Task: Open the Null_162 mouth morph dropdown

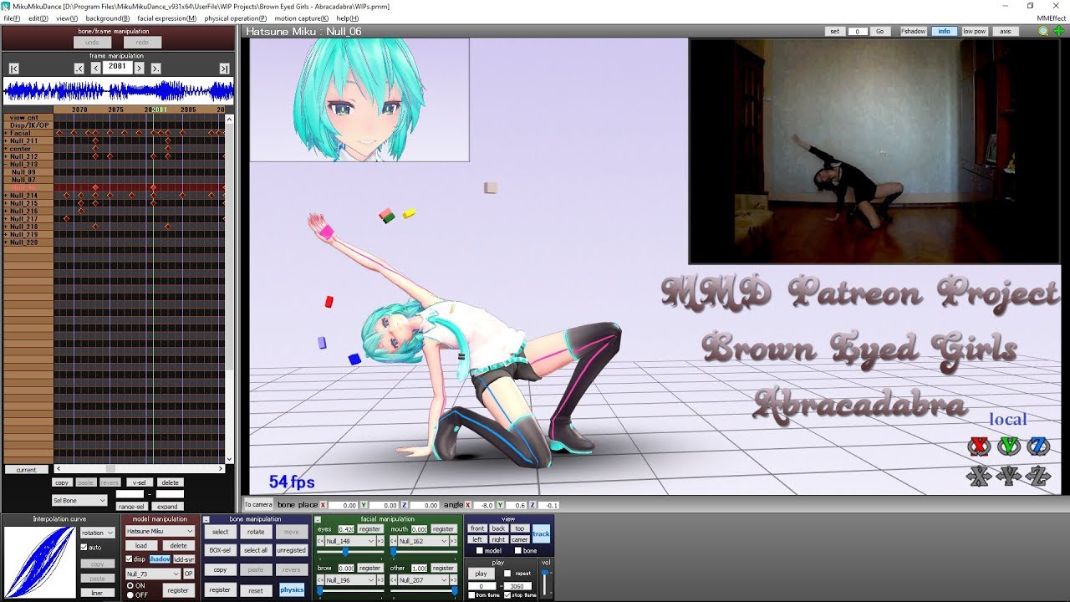Action: [424, 541]
